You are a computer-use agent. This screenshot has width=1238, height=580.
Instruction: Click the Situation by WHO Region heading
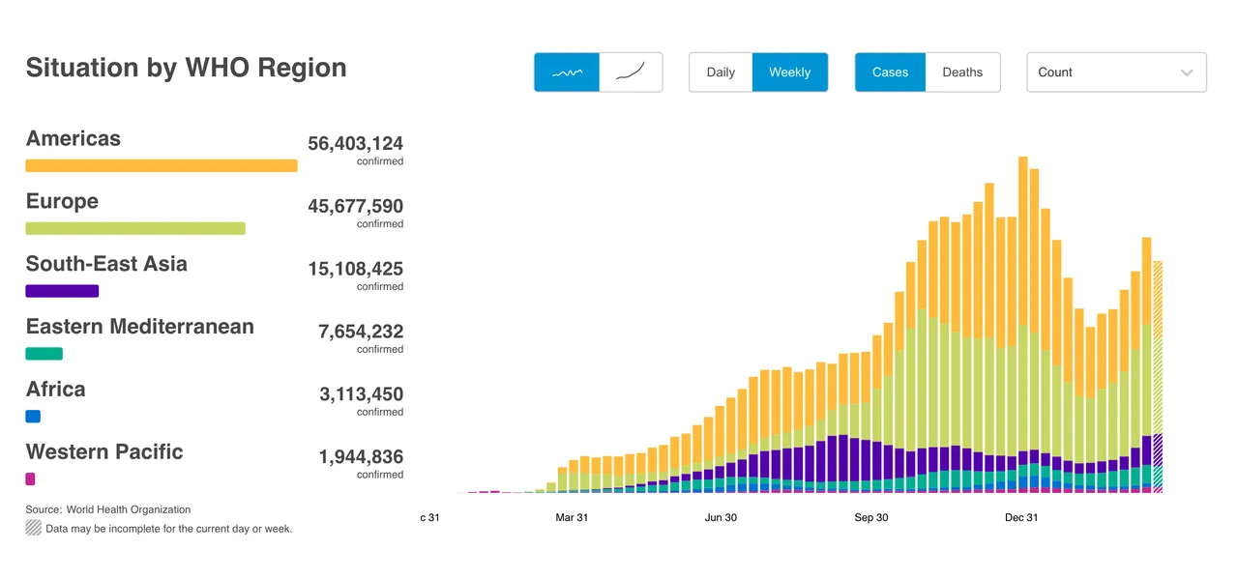[186, 68]
